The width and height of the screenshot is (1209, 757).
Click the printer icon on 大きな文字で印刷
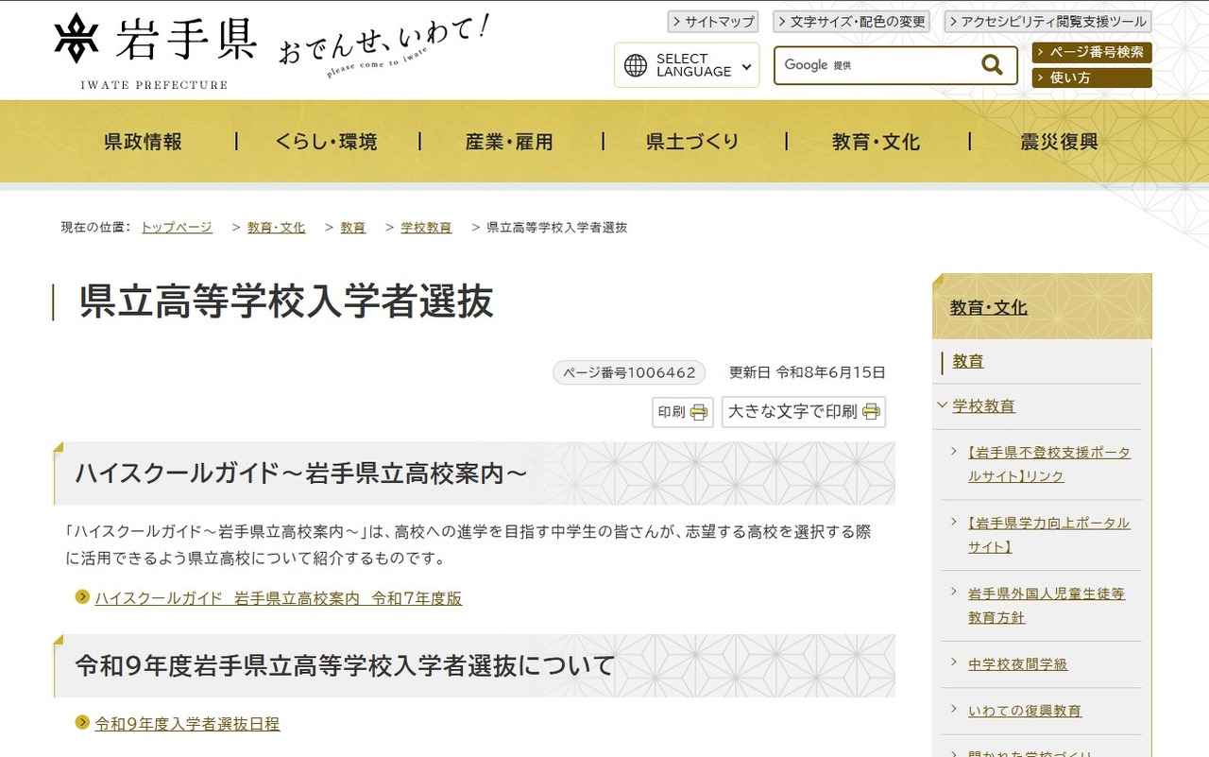[871, 412]
